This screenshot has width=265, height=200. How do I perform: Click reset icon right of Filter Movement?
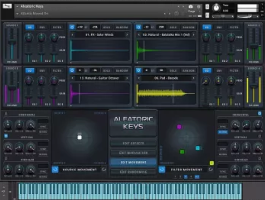point(210,170)
